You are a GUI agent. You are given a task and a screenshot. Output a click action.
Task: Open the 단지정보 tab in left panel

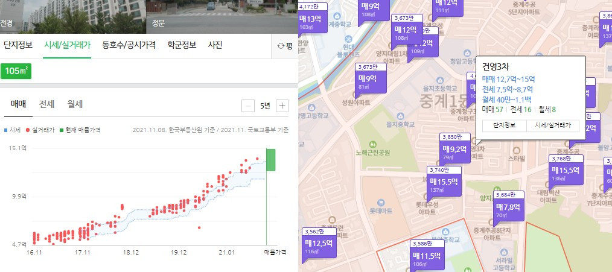click(18, 45)
